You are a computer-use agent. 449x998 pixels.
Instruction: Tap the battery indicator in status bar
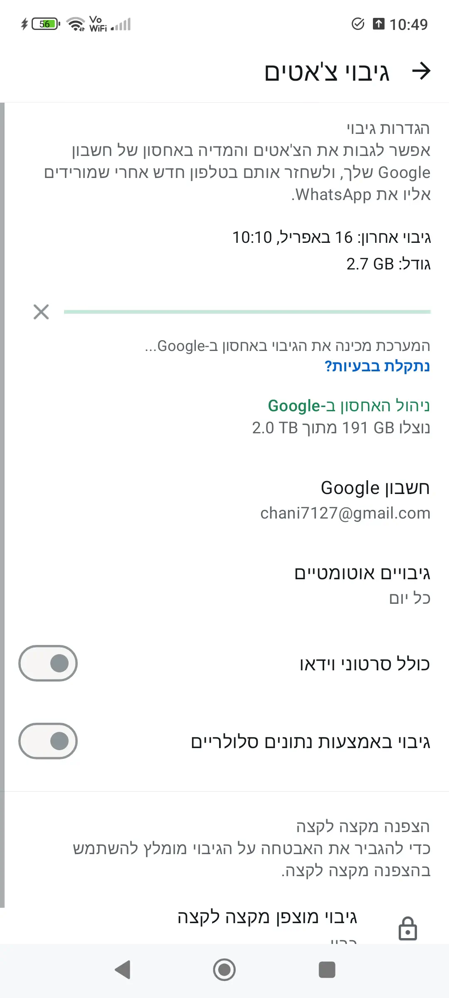tap(46, 24)
